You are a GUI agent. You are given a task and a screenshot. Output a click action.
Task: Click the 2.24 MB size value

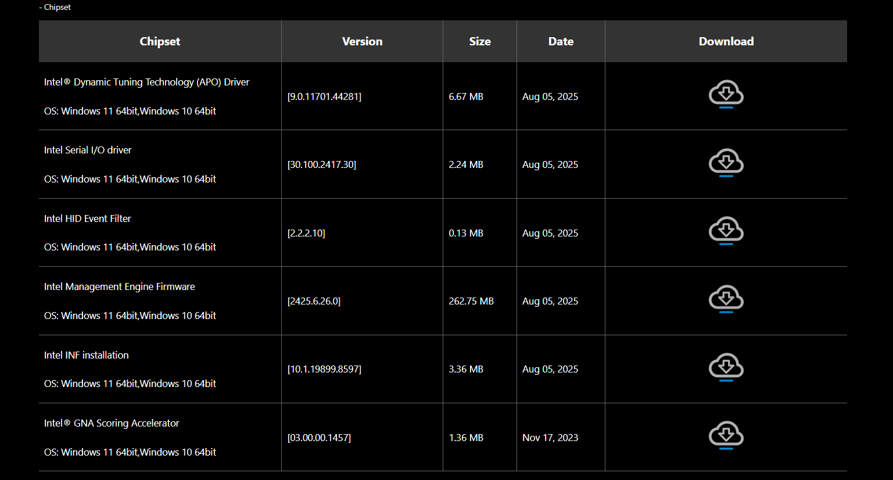pos(466,164)
